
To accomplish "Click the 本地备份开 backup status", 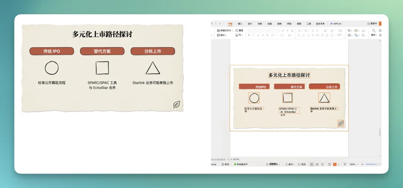I will [241, 165].
